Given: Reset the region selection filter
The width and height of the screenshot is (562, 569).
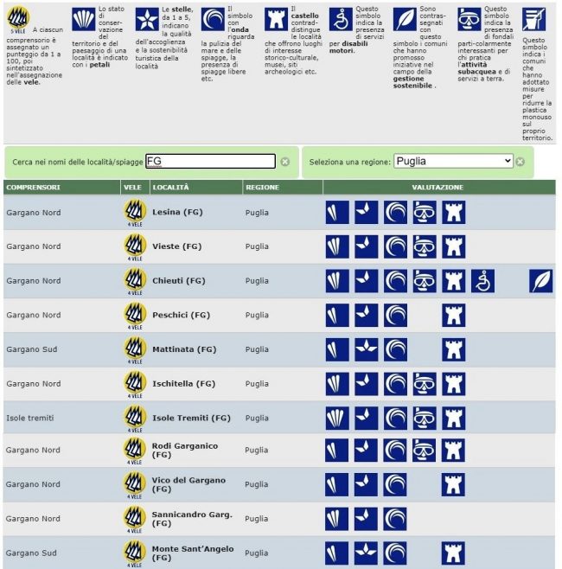Looking at the screenshot, I should (x=520, y=161).
